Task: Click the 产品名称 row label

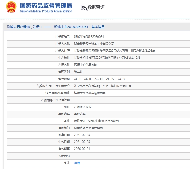Action: pyautogui.click(x=64, y=65)
